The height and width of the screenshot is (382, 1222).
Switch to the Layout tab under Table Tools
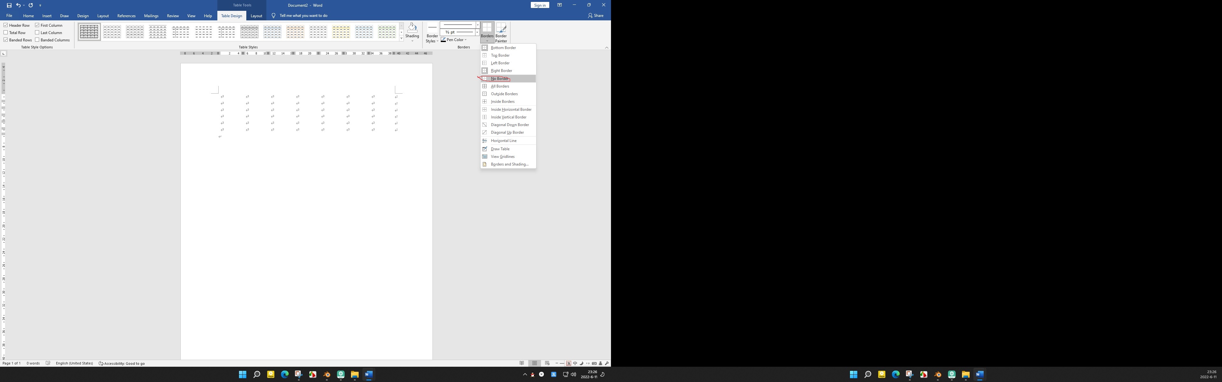point(256,16)
